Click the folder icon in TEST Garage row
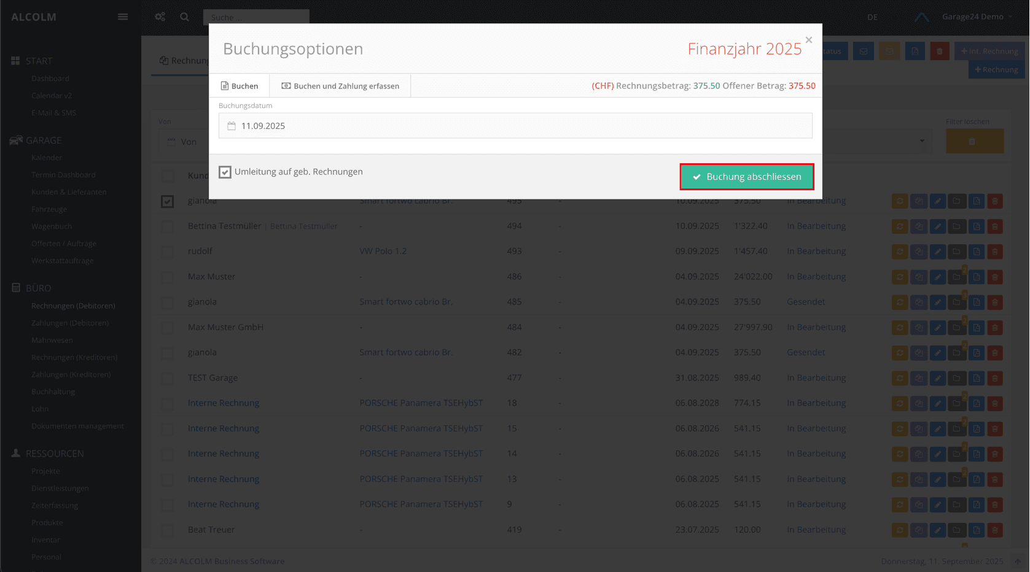 point(957,378)
